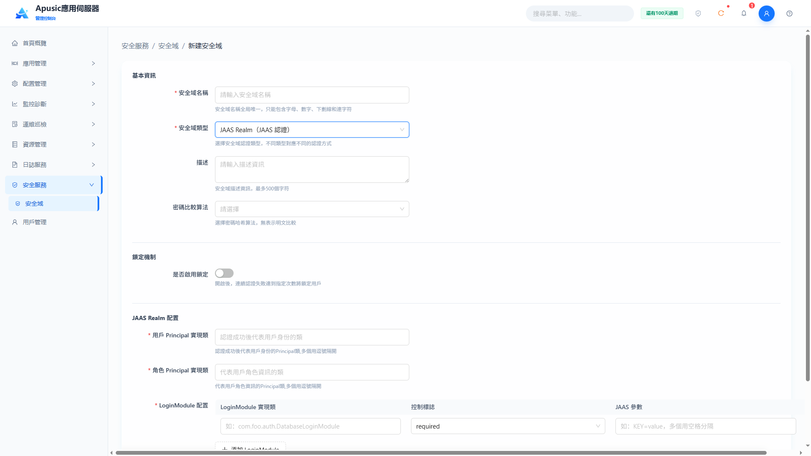Image resolution: width=811 pixels, height=456 pixels.
Task: Focus the 角色 Principal 實現類 field
Action: tap(312, 372)
